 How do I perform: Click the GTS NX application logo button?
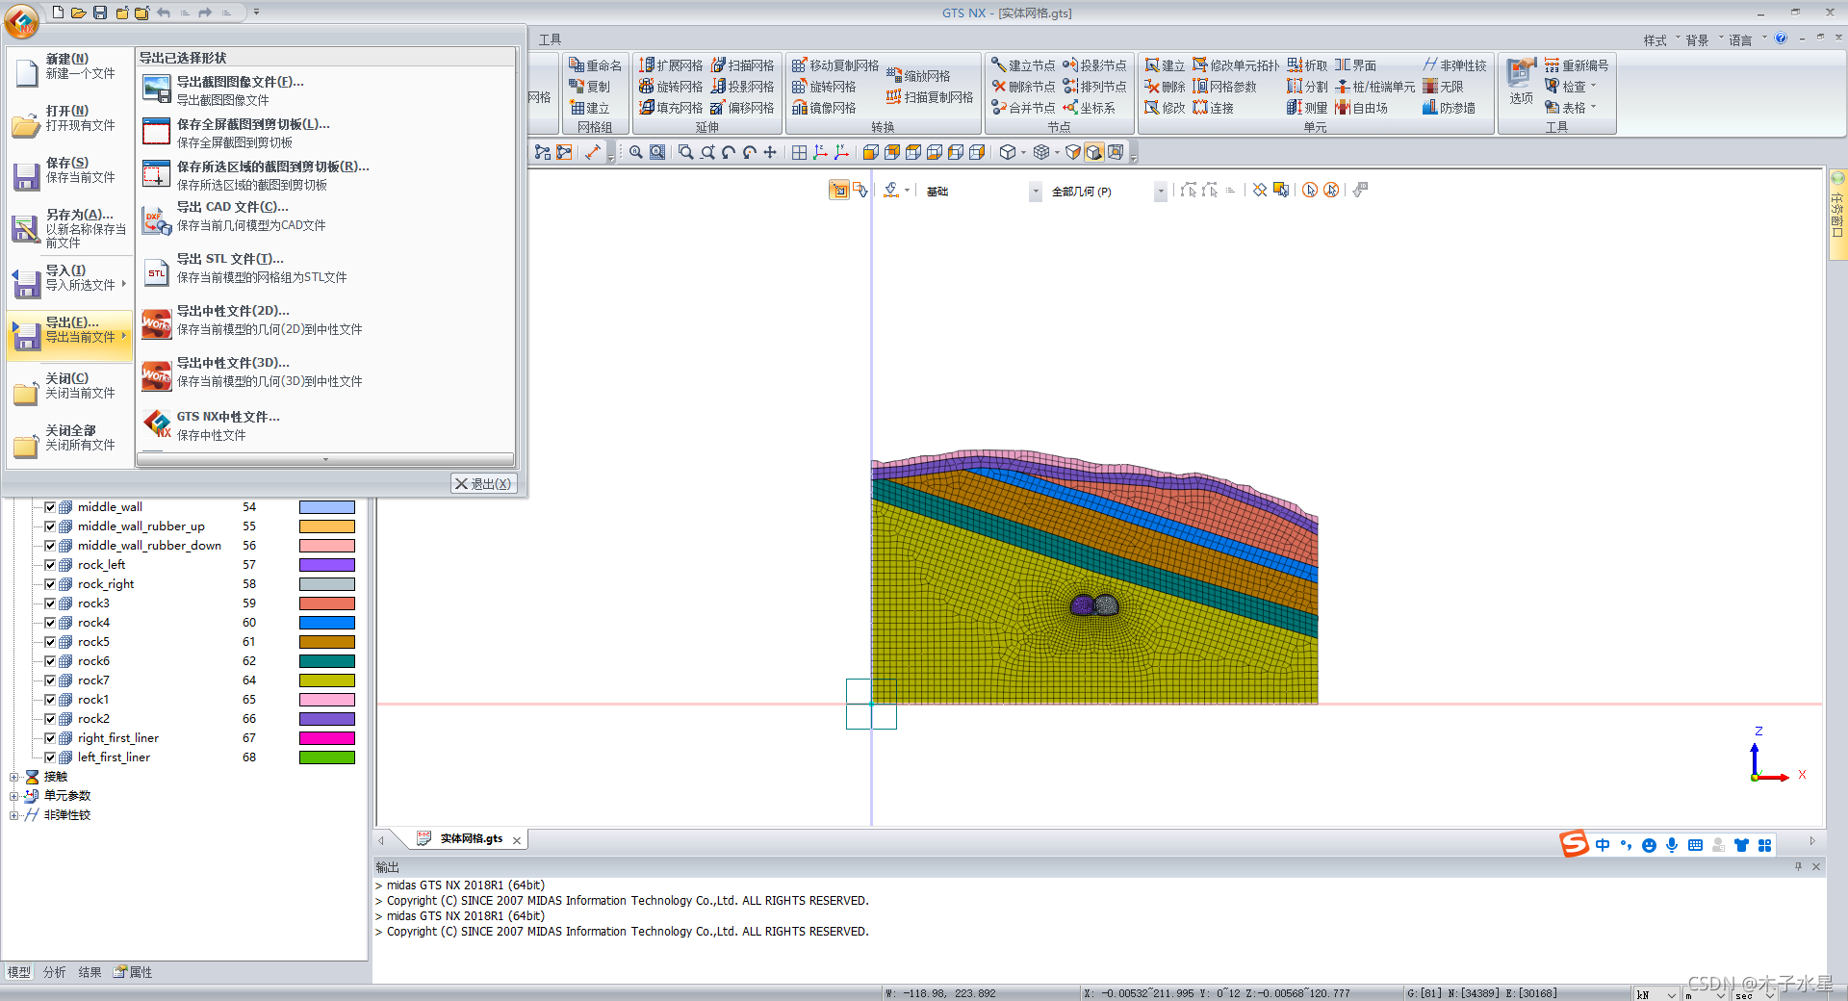point(21,20)
